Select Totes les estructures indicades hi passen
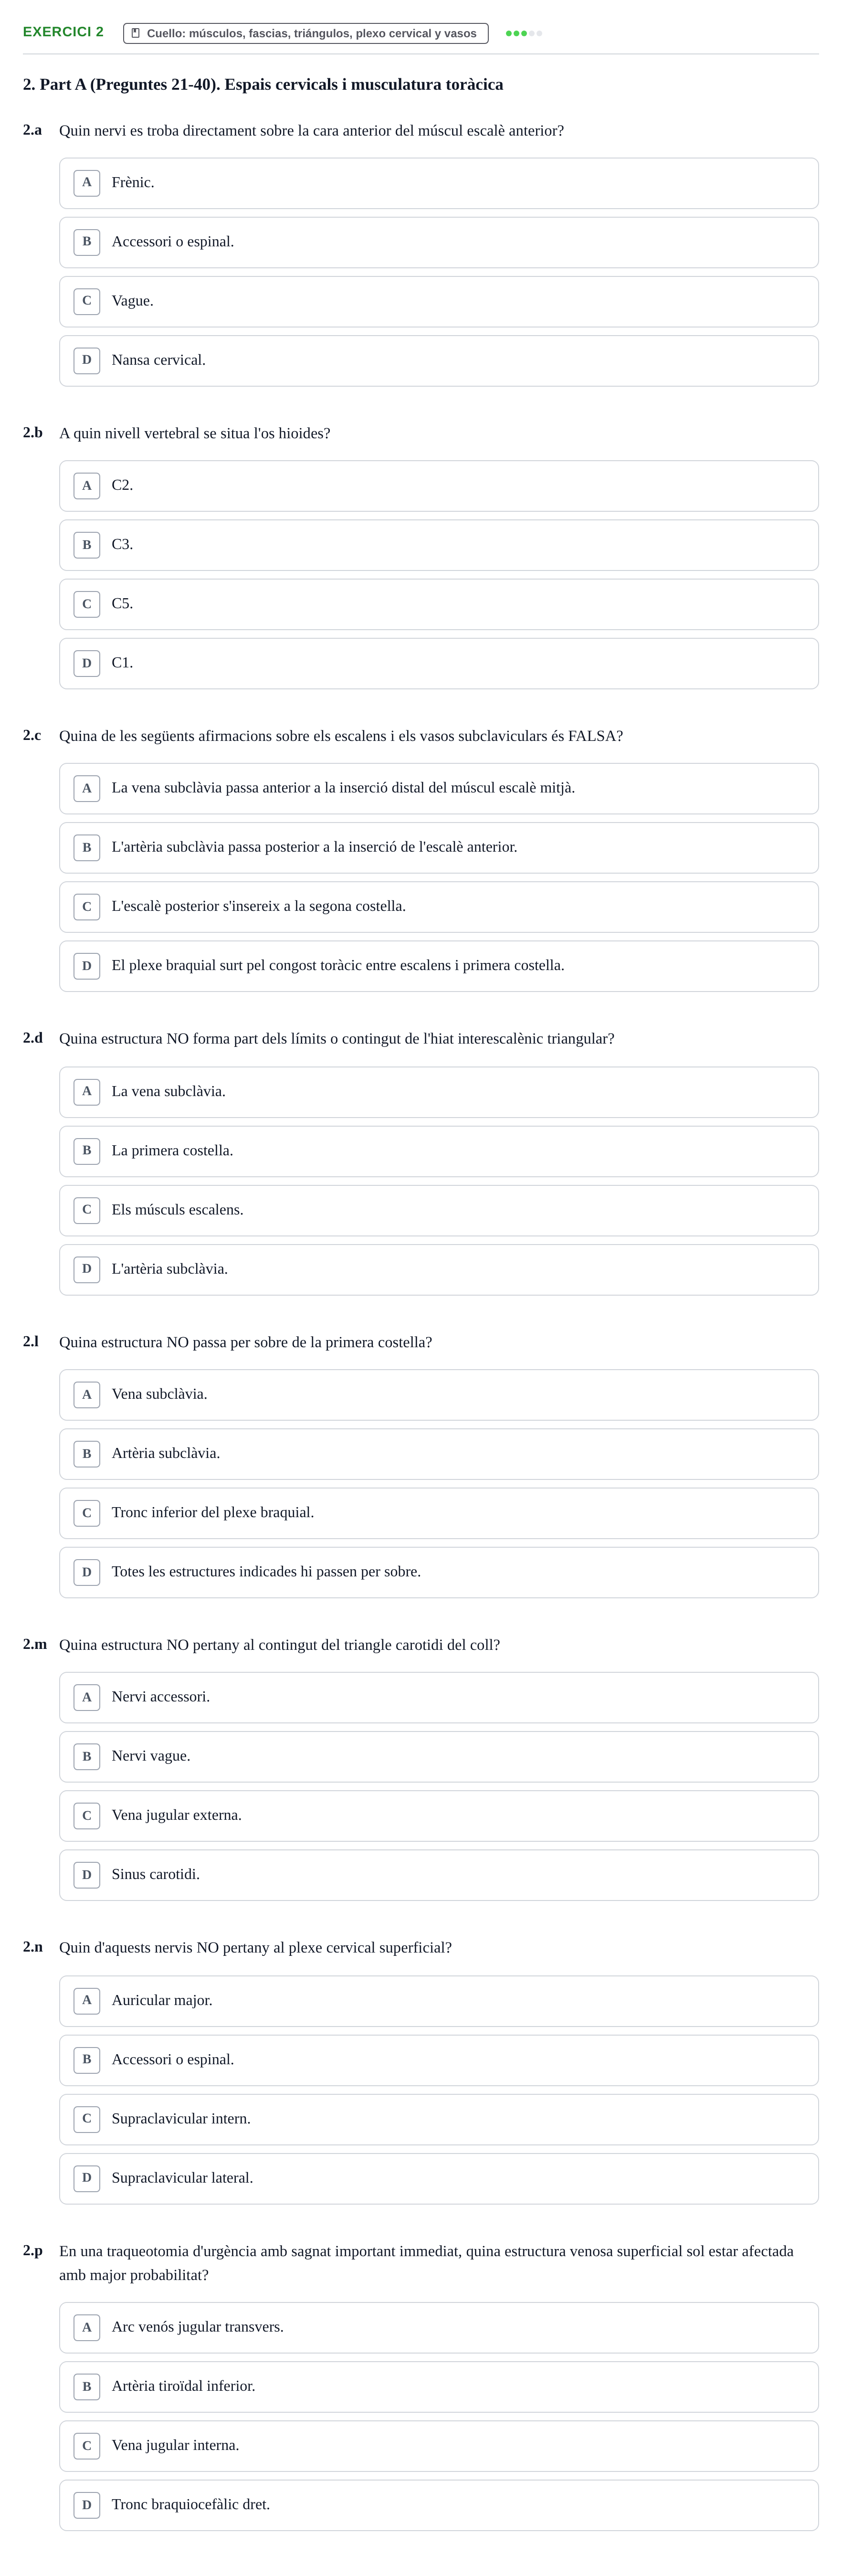Viewport: 842px width, 2576px height. coord(439,1572)
